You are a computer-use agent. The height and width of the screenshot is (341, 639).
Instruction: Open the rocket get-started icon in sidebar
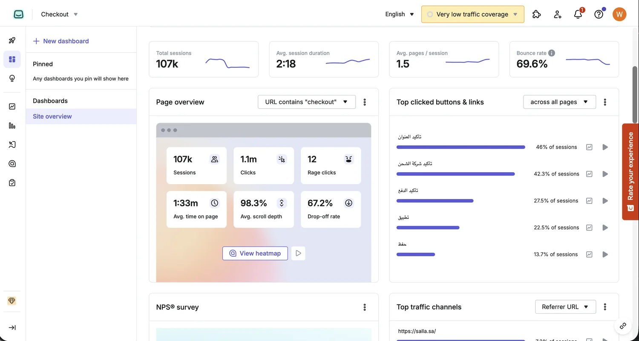point(12,40)
